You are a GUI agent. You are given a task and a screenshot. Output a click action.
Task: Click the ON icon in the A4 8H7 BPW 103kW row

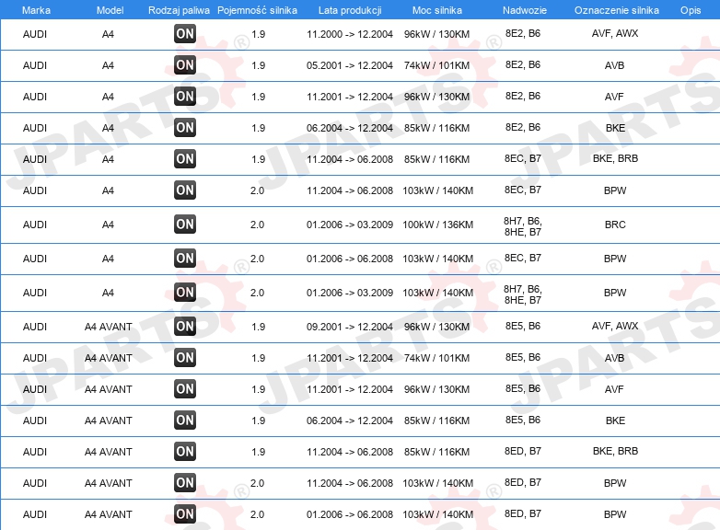click(185, 293)
